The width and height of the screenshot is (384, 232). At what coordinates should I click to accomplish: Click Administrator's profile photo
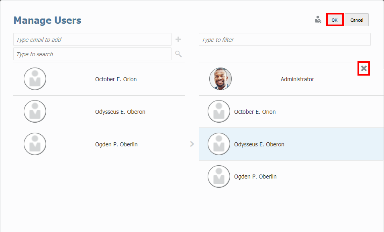221,79
